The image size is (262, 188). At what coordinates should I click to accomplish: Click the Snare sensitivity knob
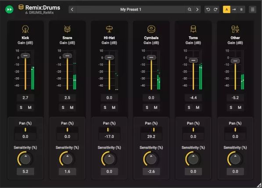[x=67, y=159]
